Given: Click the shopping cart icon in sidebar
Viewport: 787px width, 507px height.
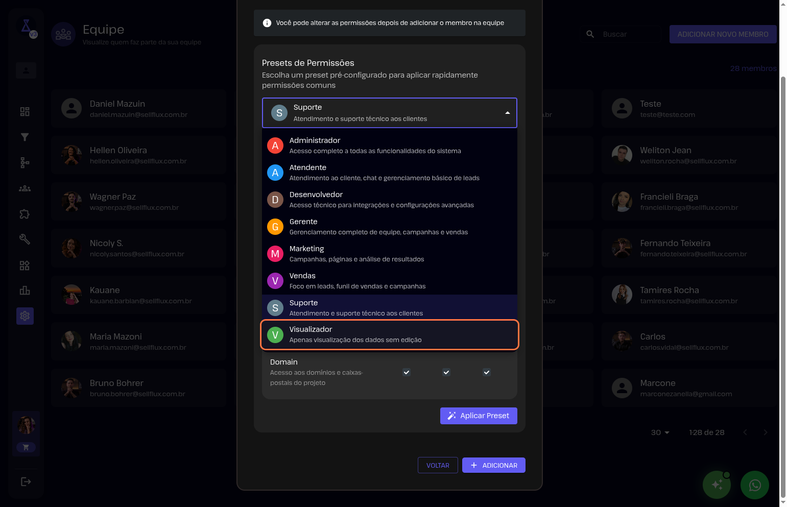Looking at the screenshot, I should point(26,447).
